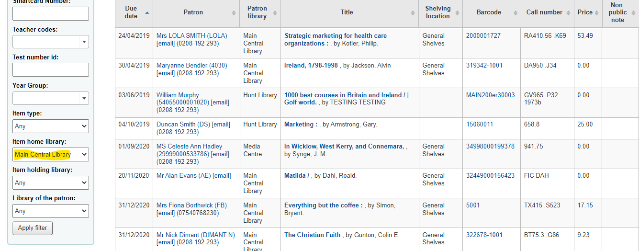Image resolution: width=639 pixels, height=251 pixels.
Task: Expand the Year Group dropdown
Action: coord(51,98)
